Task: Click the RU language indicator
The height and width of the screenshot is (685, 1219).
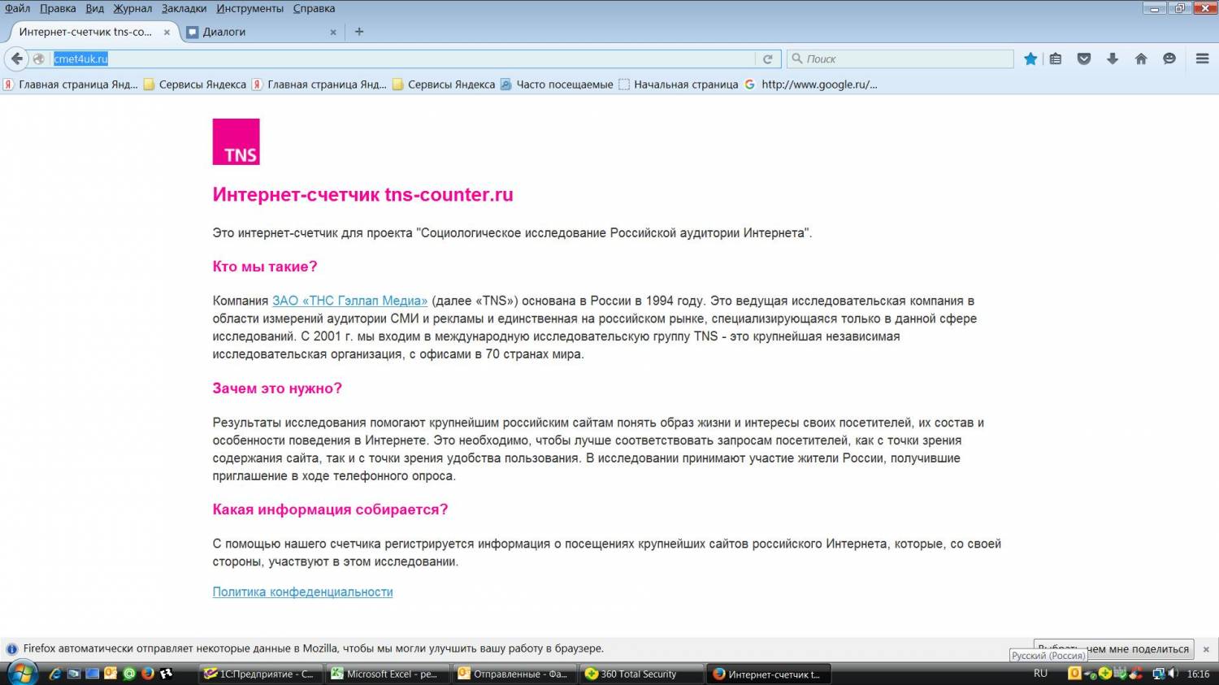Action: pos(1041,674)
